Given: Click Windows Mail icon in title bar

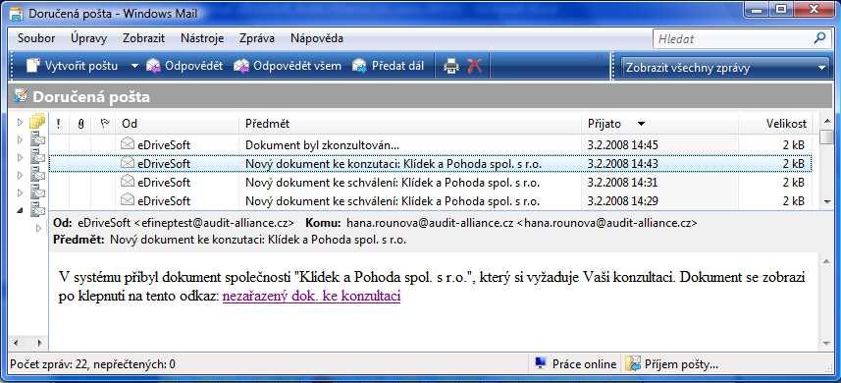Looking at the screenshot, I should coord(16,13).
